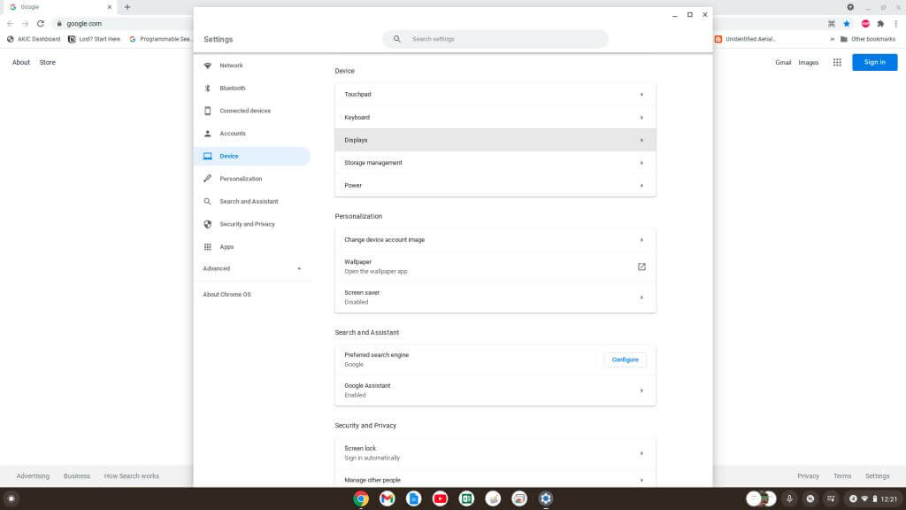
Task: Open the Other bookmarks folder
Action: click(x=868, y=39)
